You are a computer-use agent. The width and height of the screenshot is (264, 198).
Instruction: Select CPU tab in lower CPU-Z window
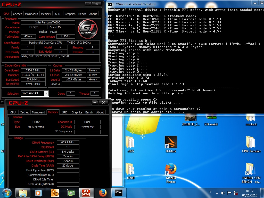point(13,112)
